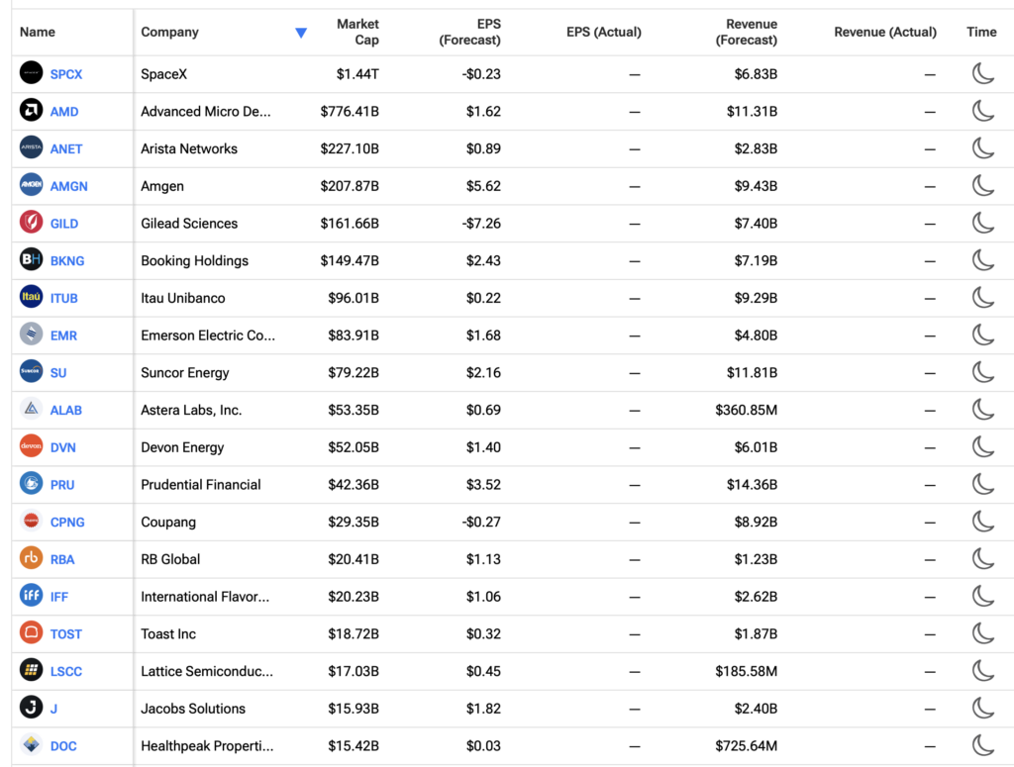This screenshot has width=1014, height=767.
Task: Click the Booking Holdings BH logo icon
Action: pyautogui.click(x=31, y=259)
